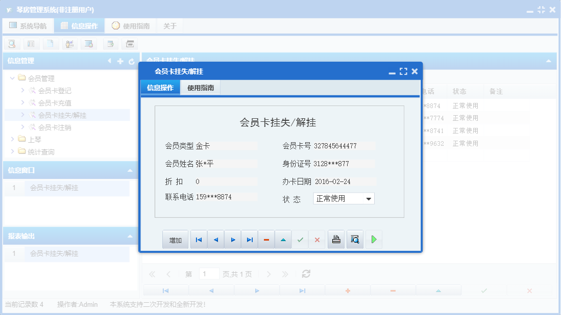Image resolution: width=561 pixels, height=315 pixels.
Task: Go to the next record in the dialog
Action: pos(232,239)
